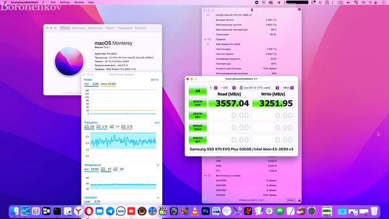The image size is (389, 219).
Task: Open Terminal from the Dock
Action: click(57, 211)
